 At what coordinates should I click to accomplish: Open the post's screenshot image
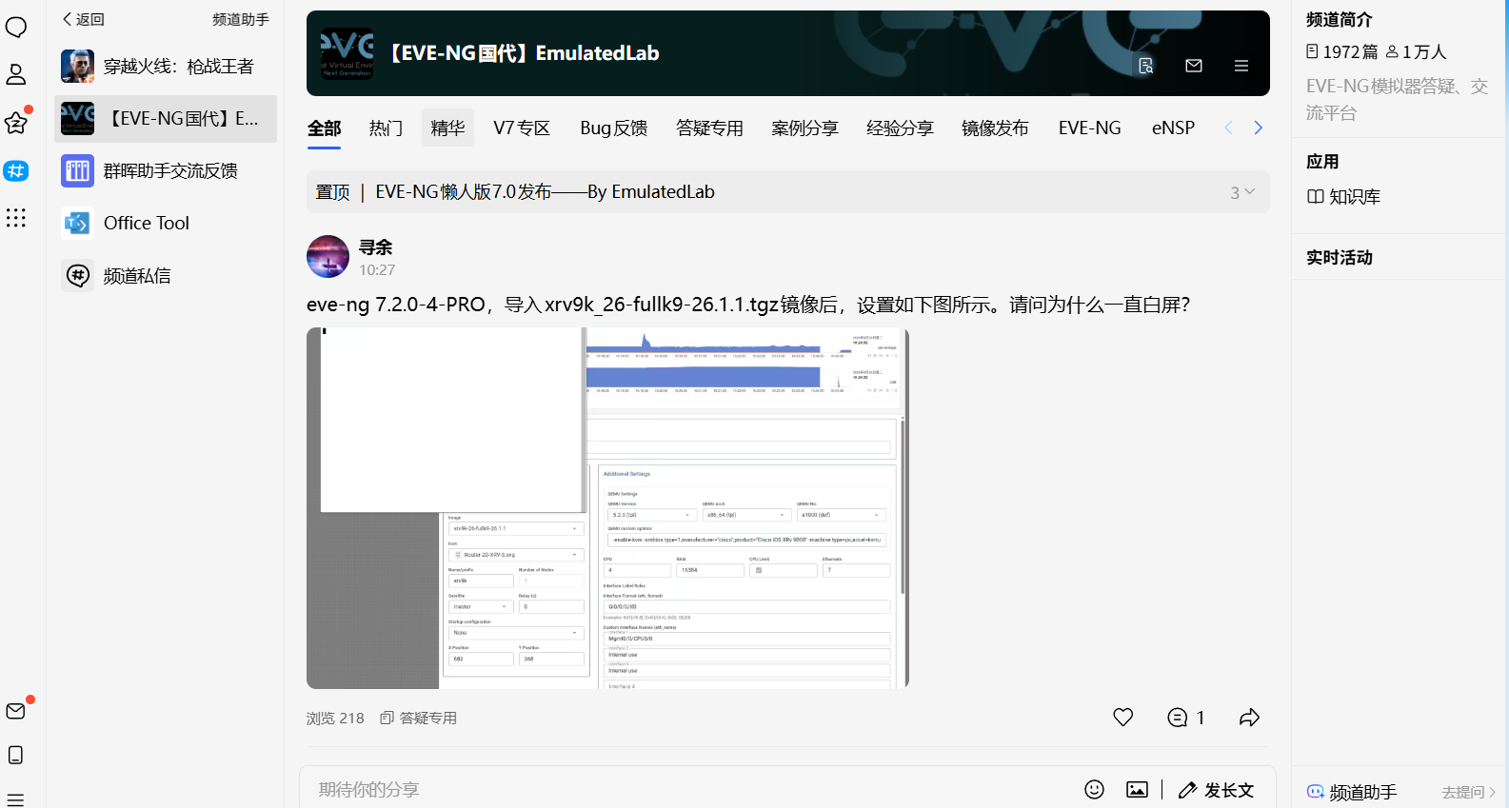(607, 508)
